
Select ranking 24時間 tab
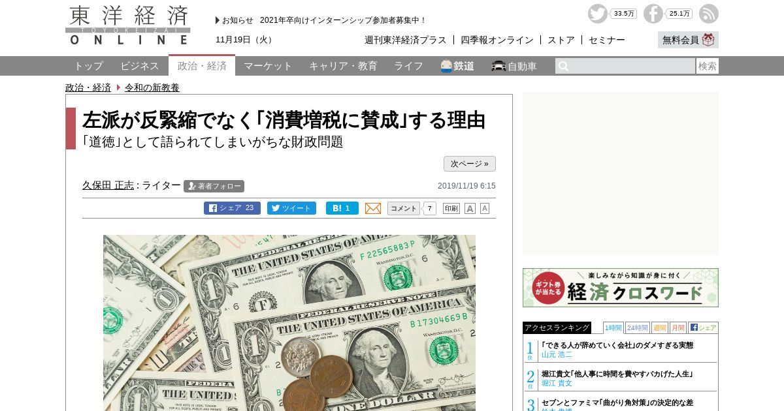[x=637, y=327]
